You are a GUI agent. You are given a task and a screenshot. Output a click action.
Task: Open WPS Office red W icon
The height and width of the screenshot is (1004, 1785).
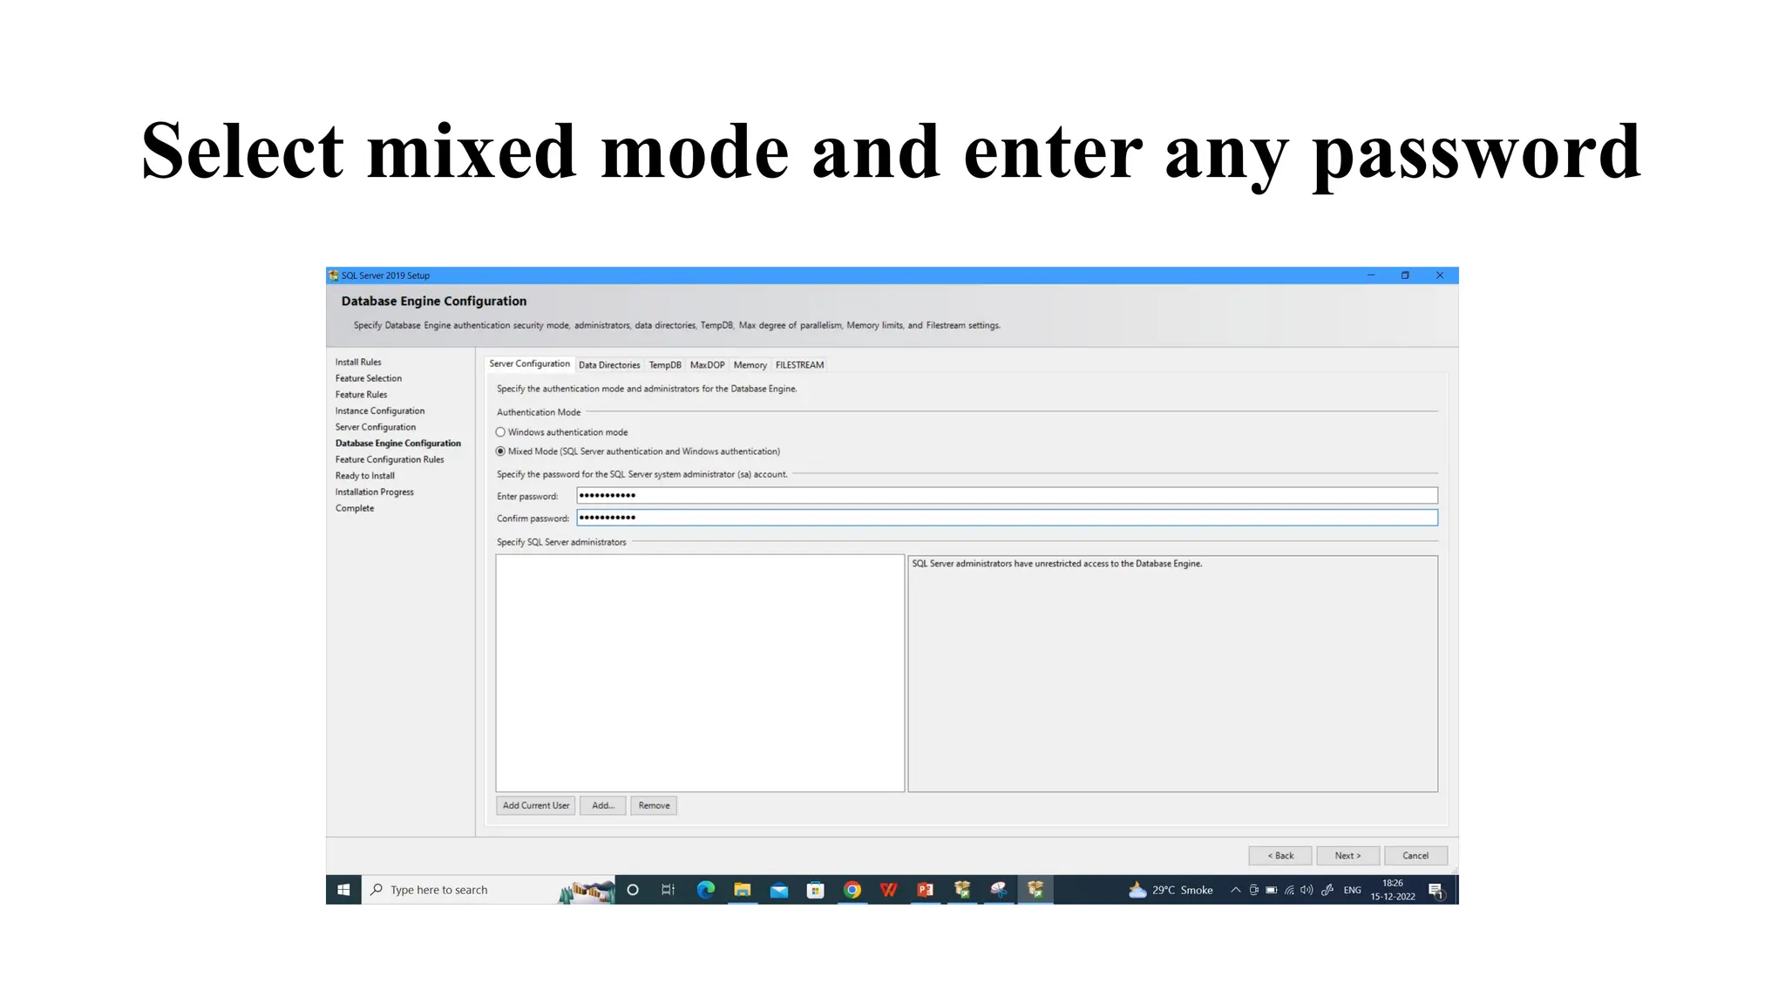tap(889, 890)
